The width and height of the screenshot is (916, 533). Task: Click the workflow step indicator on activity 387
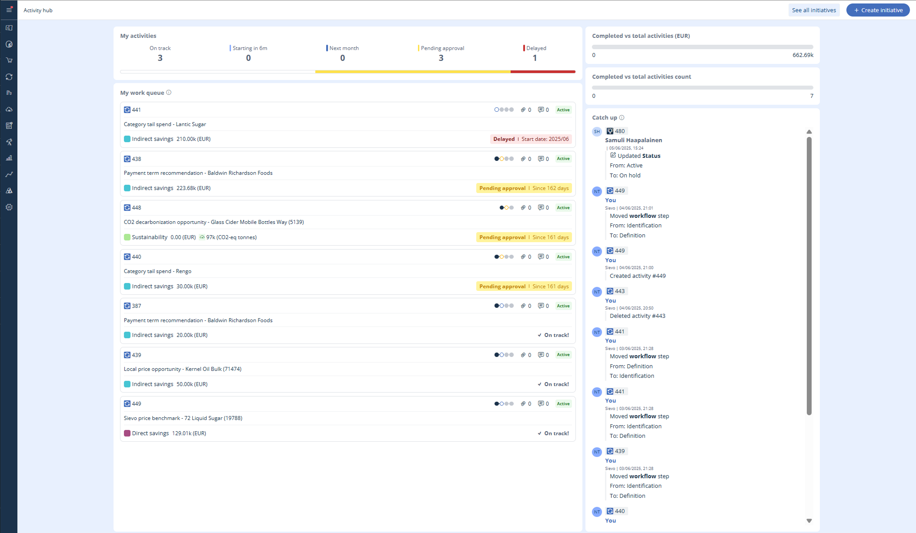[x=504, y=306]
